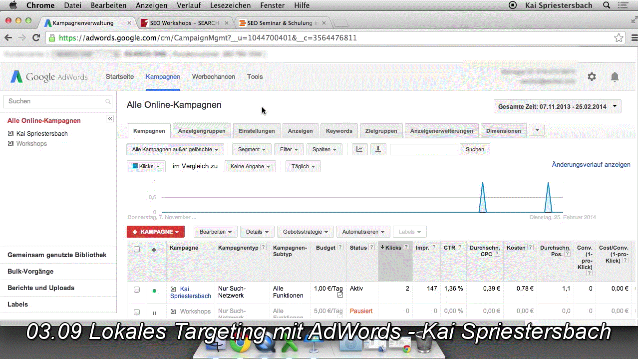Expand the more tabs arrow
638x359 pixels.
pos(537,130)
